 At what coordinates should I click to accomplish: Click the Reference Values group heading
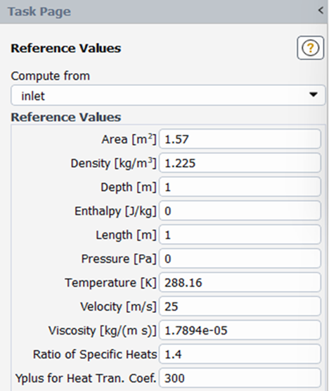[66, 117]
